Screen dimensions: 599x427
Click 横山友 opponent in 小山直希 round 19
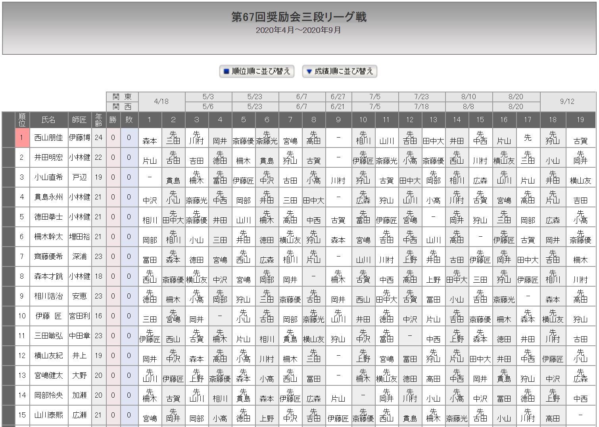(580, 180)
